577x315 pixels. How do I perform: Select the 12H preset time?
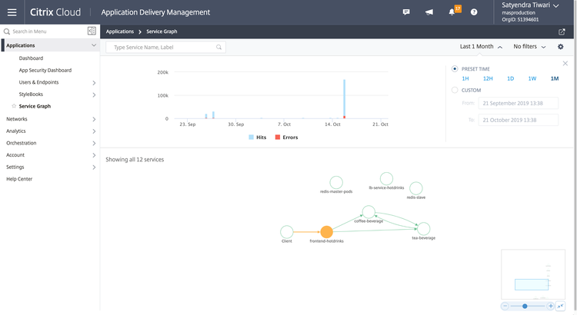tap(488, 78)
